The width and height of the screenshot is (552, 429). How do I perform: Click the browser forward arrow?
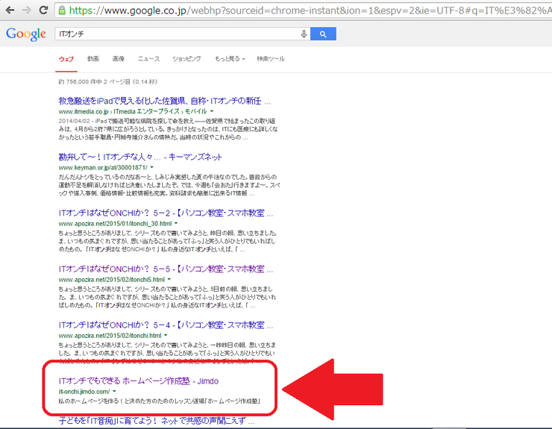coord(27,10)
